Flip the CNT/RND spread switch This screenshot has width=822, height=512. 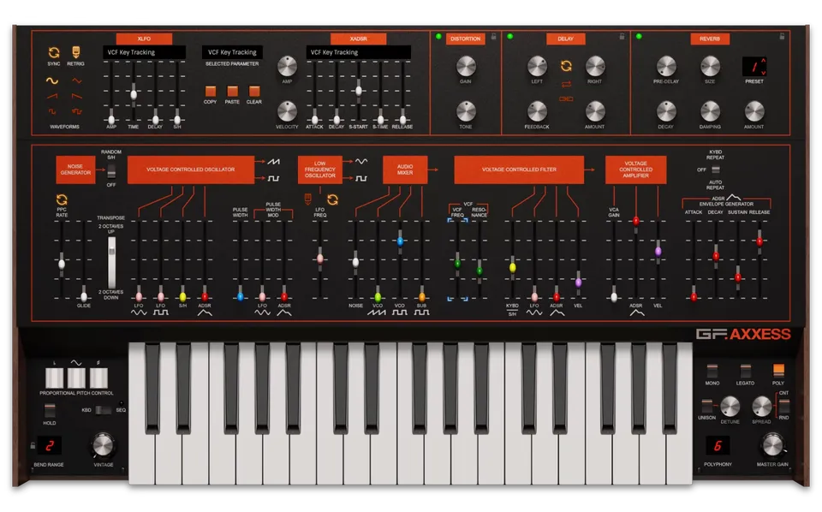(x=783, y=406)
